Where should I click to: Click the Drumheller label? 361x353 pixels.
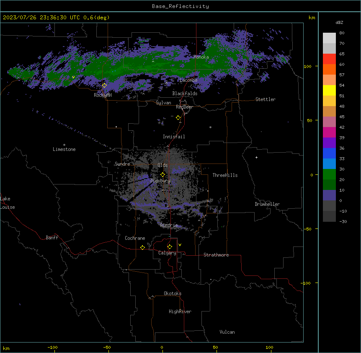[x=267, y=204]
